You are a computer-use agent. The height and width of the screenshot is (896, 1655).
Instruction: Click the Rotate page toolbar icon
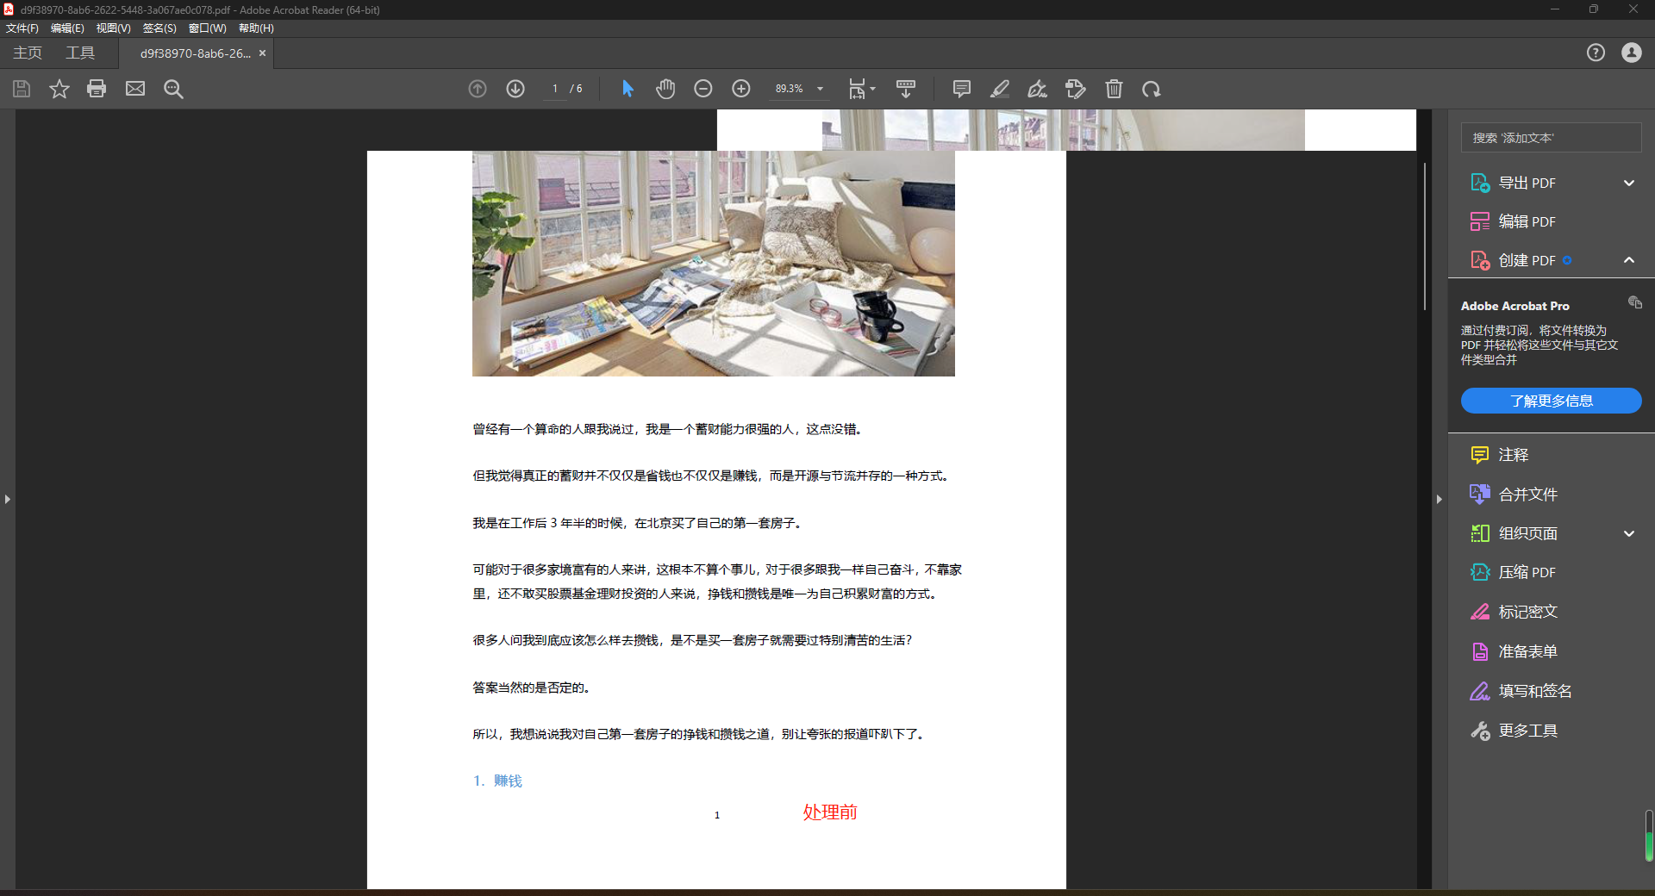tap(1152, 89)
